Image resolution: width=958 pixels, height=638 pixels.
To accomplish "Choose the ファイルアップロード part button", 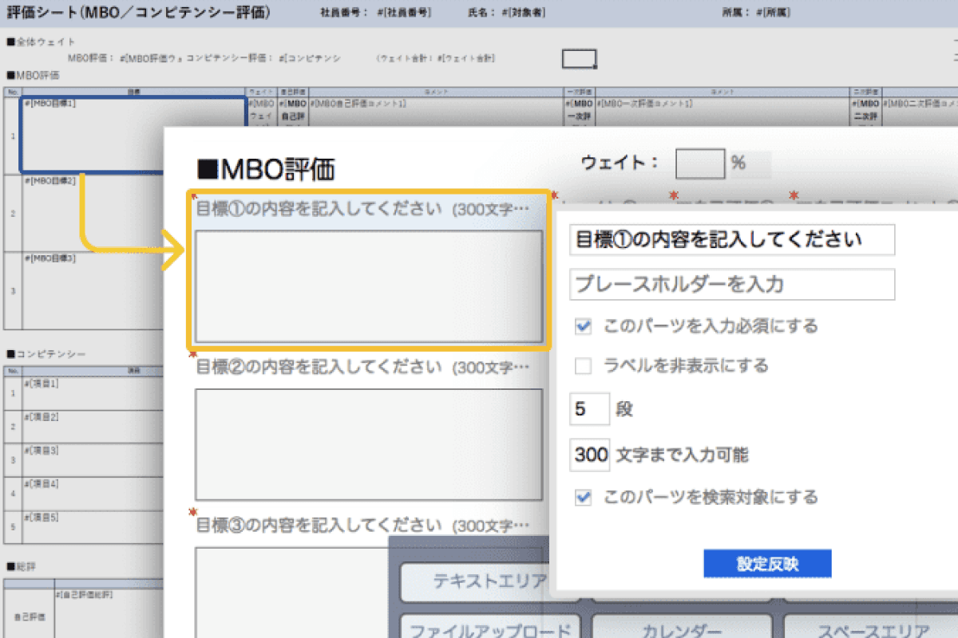I will point(490,628).
